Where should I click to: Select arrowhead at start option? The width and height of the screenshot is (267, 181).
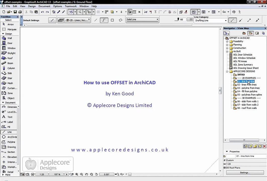coord(241,20)
